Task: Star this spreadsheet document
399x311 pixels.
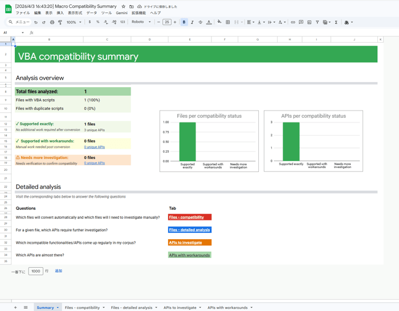Action: click(x=124, y=7)
